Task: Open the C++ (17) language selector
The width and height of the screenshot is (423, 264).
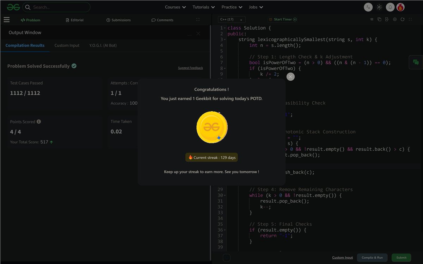Action: [x=232, y=19]
